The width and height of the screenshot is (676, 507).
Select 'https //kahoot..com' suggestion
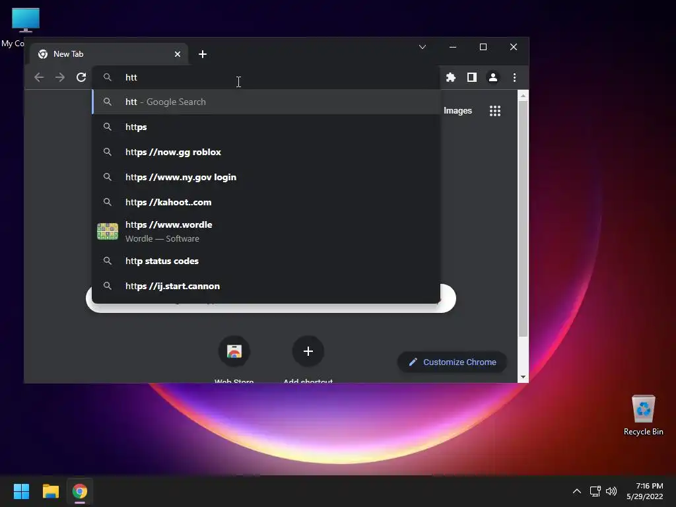point(266,202)
